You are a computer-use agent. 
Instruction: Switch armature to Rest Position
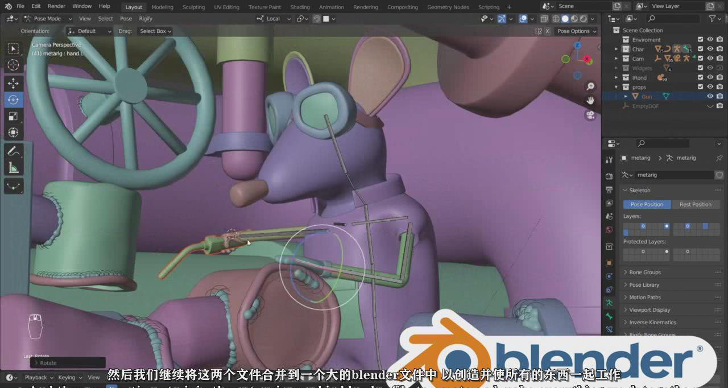[x=695, y=204]
